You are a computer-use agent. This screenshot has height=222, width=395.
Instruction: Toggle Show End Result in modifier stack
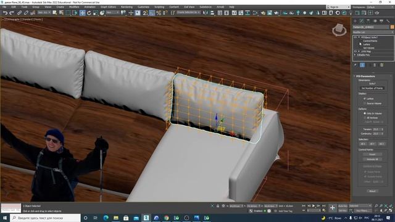tap(362, 65)
